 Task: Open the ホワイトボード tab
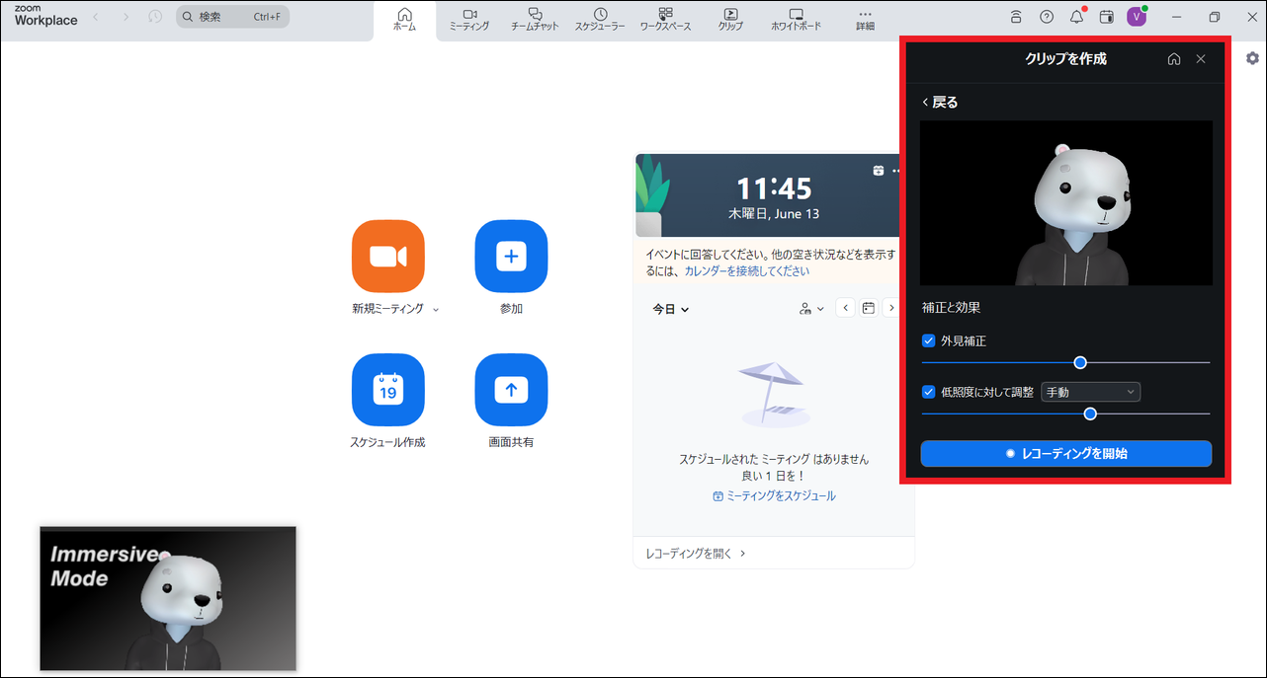[x=796, y=20]
